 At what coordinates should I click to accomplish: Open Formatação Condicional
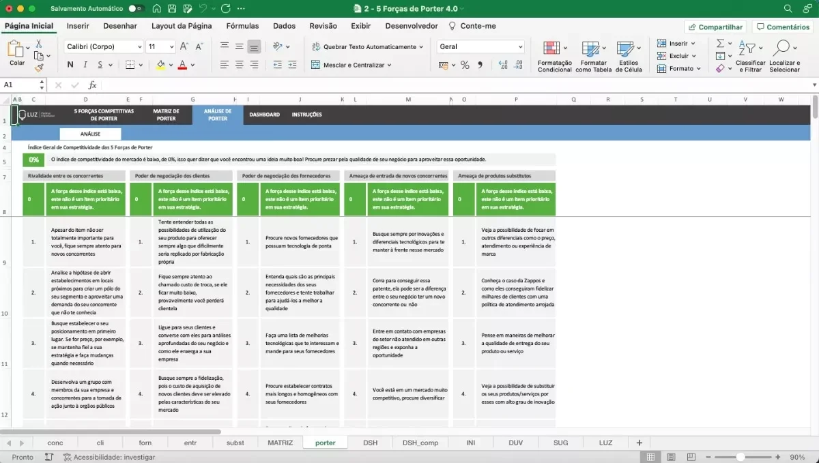point(554,56)
